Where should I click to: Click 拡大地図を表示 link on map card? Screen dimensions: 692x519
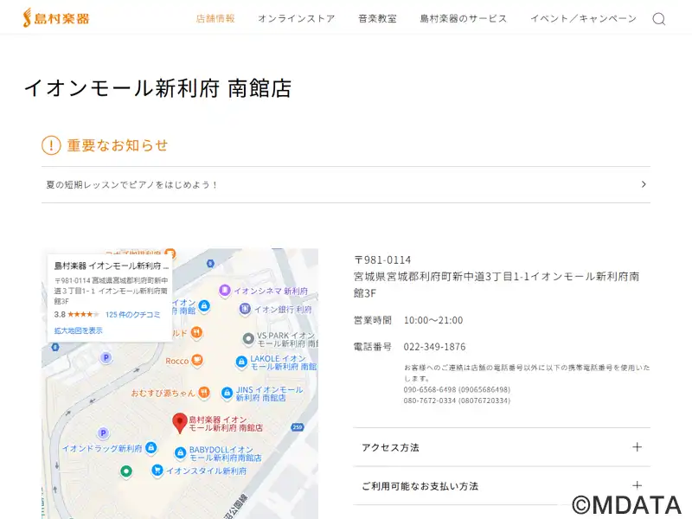coord(79,330)
